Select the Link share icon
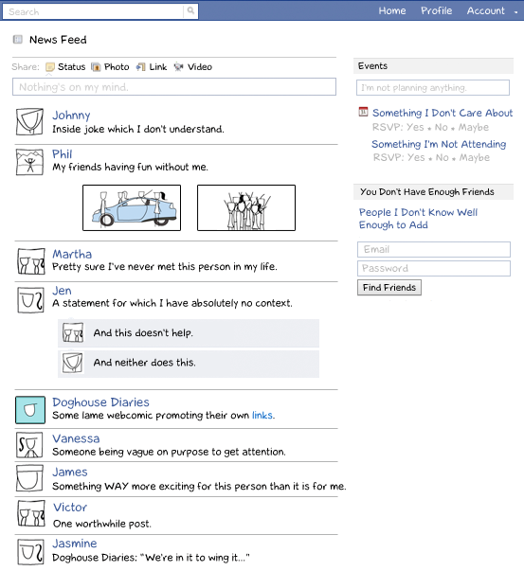524x571 pixels. (x=140, y=67)
